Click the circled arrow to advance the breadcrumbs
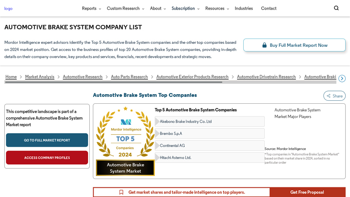The image size is (350, 197). (x=342, y=78)
